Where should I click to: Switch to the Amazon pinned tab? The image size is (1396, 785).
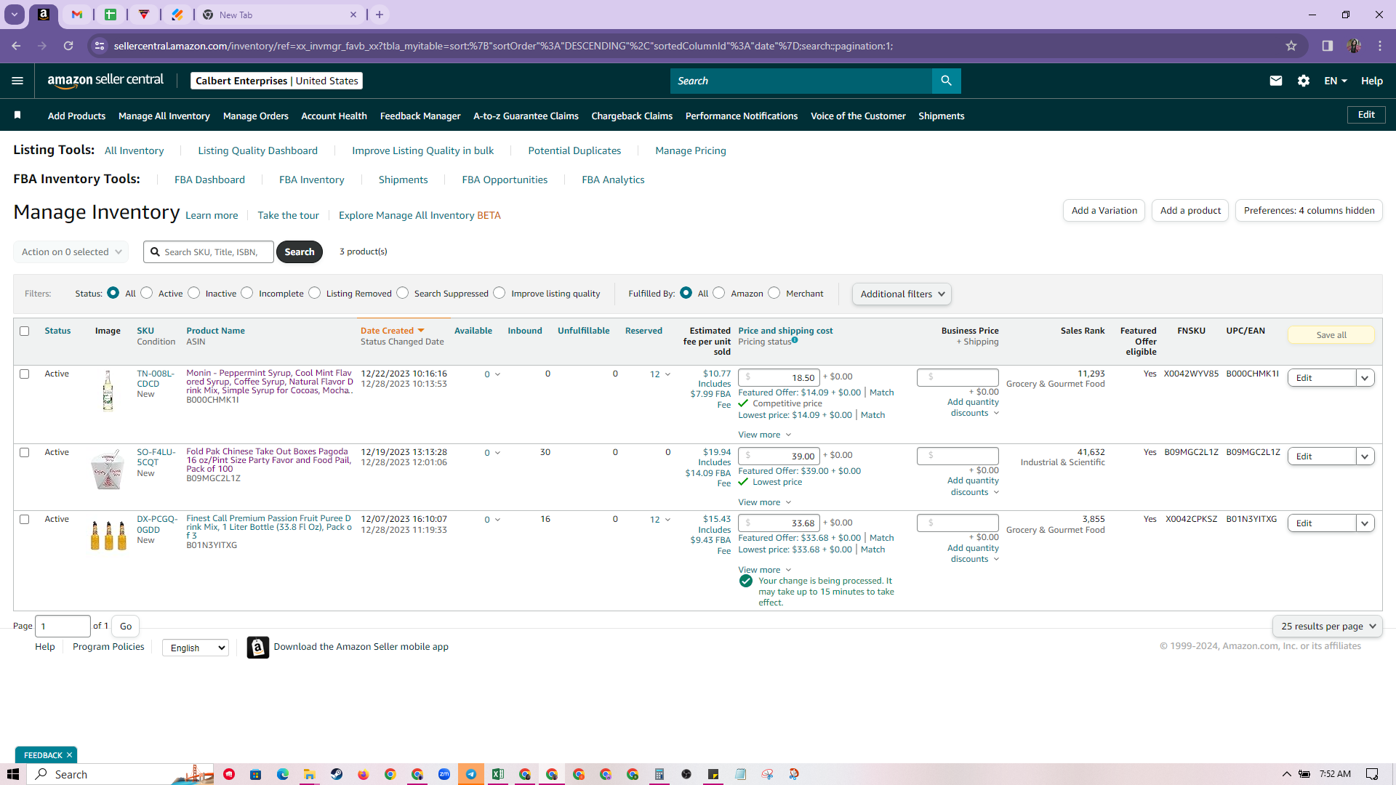(x=44, y=15)
